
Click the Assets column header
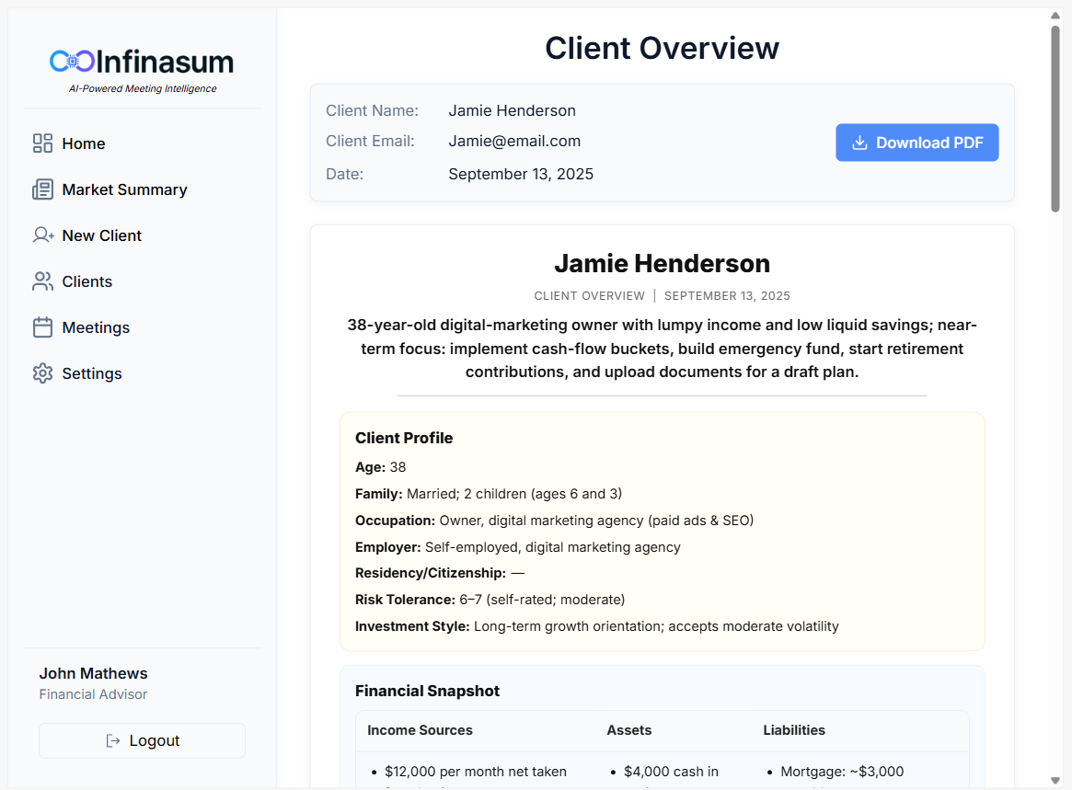coord(629,730)
